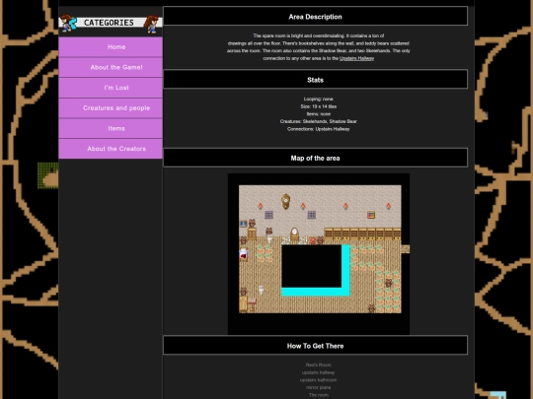This screenshot has width=533, height=399.
Task: Click the right character sprite beside Categories
Action: [x=152, y=24]
